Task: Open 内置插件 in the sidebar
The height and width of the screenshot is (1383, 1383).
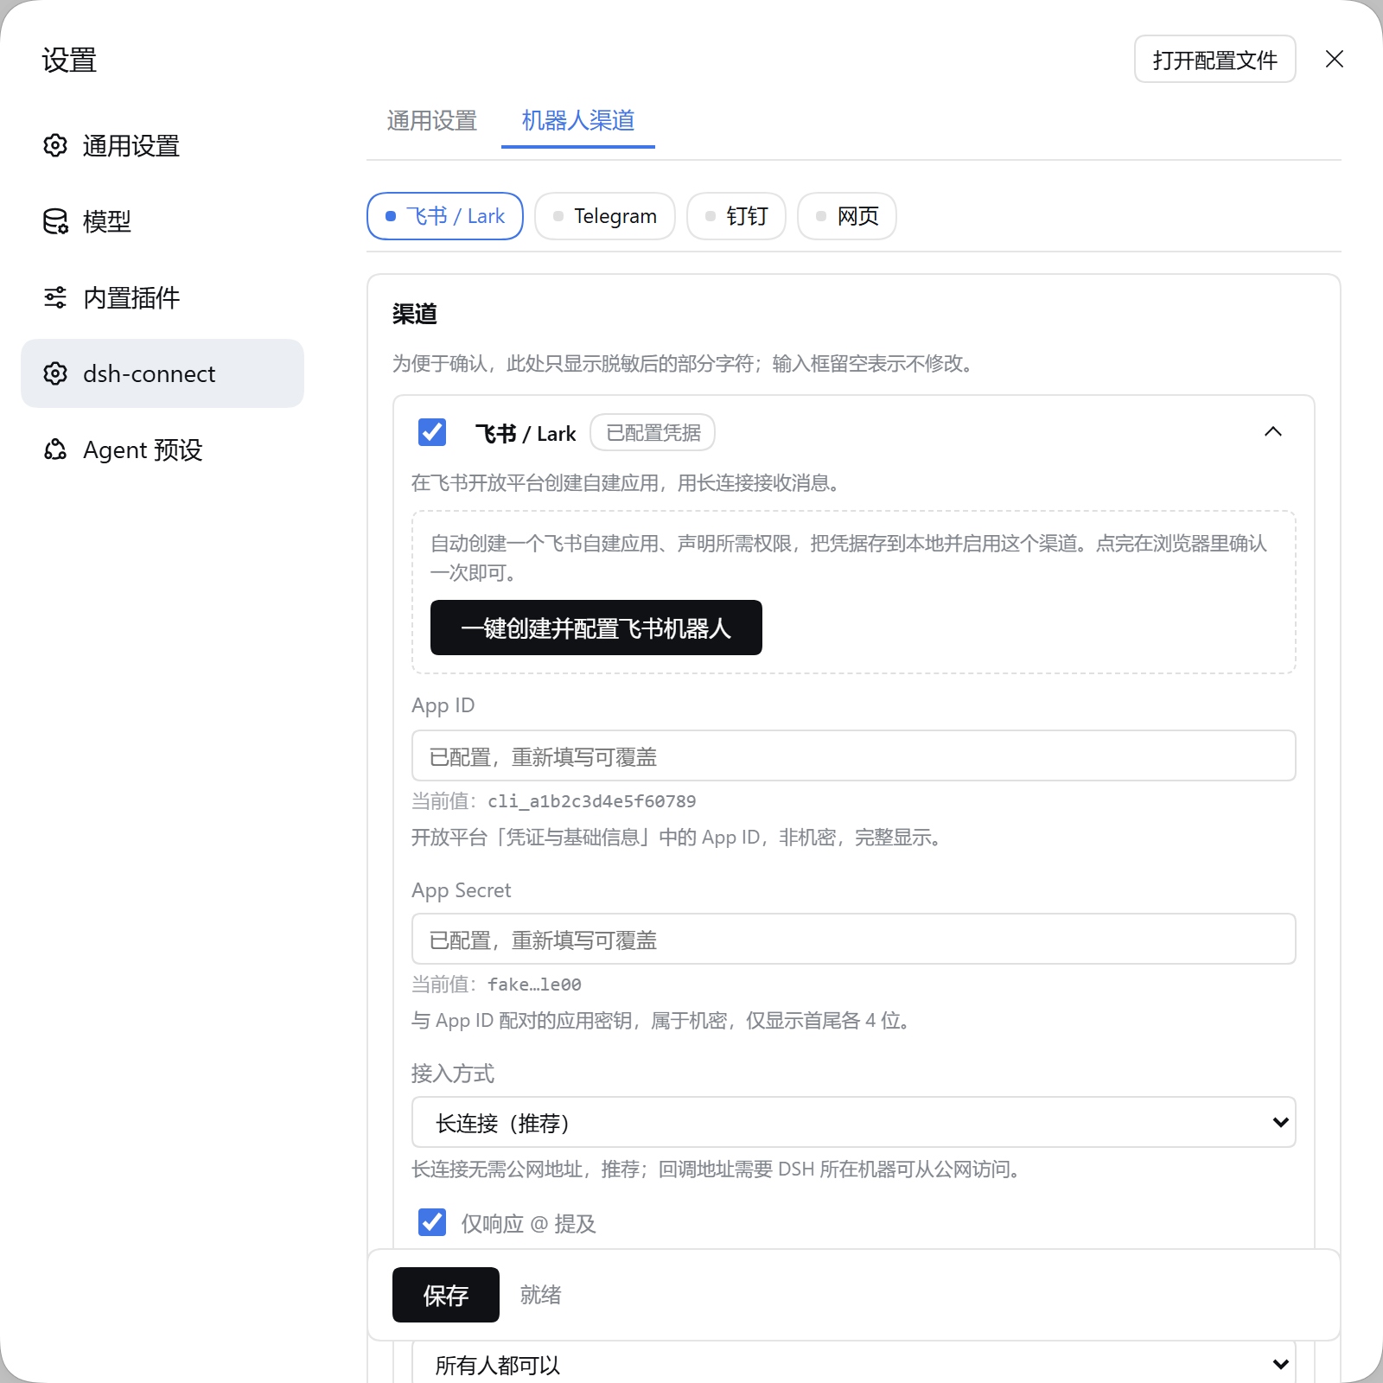Action: click(163, 297)
